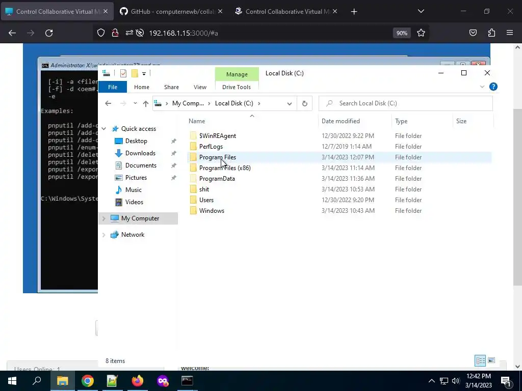
Task: Sort by the Name column header
Action: (197, 121)
